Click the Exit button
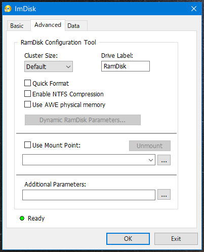 coord(176,239)
